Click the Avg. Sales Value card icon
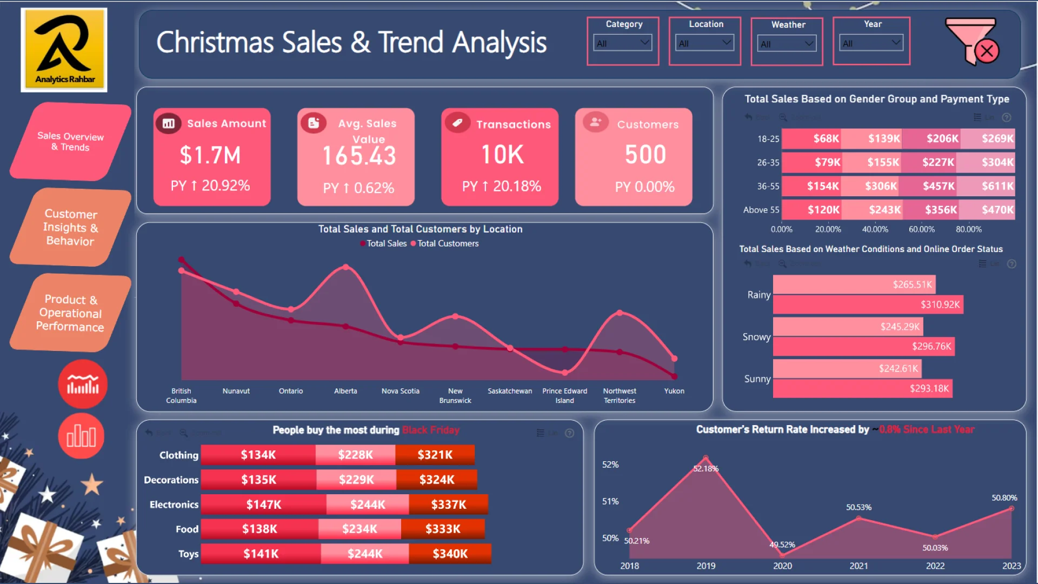Viewport: 1038px width, 584px height. [314, 123]
